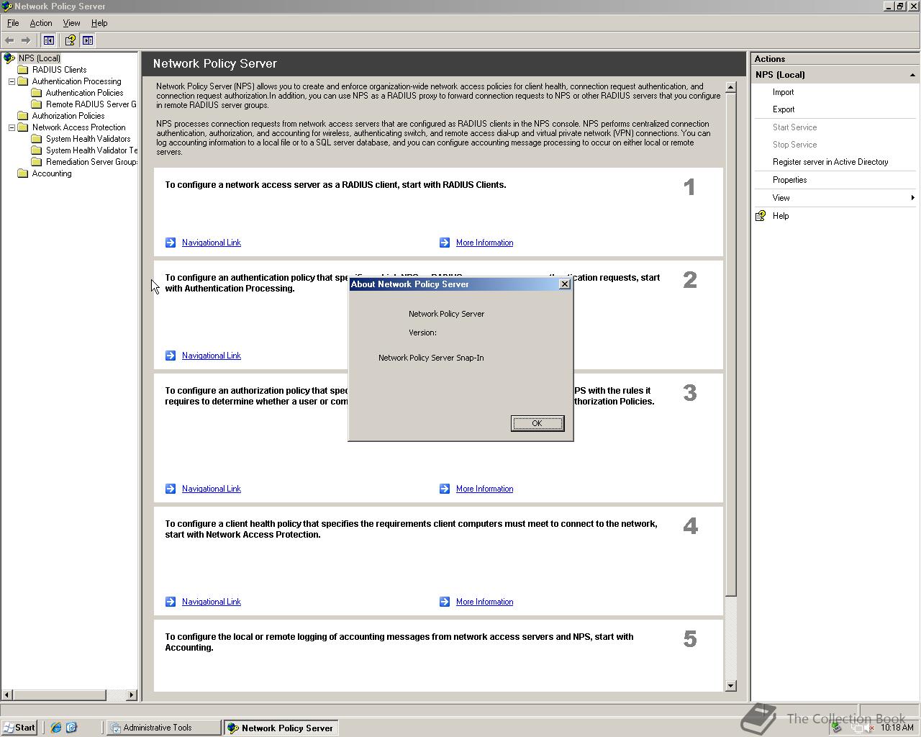
Task: Click arrow icon beside section 3 More Information
Action: [445, 489]
